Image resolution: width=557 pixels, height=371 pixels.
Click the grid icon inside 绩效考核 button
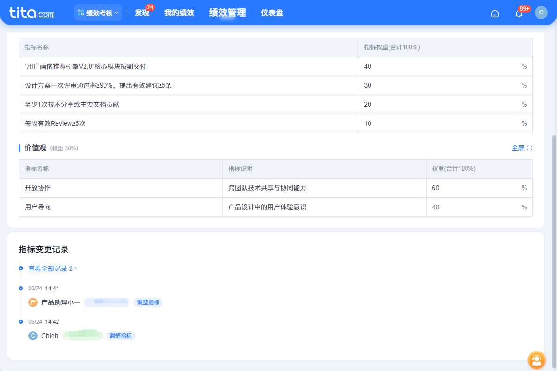pyautogui.click(x=81, y=13)
